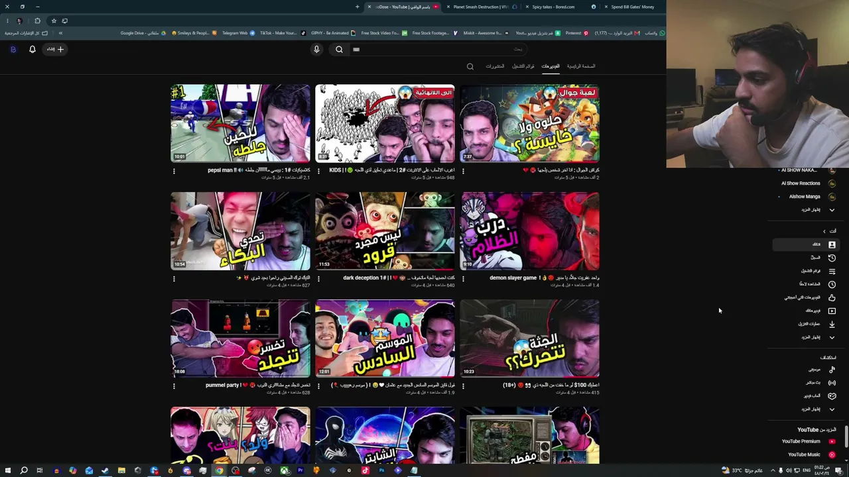
Task: Click the voice search microphone icon
Action: coord(316,49)
